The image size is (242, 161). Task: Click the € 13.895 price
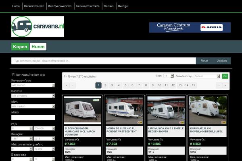[154, 144]
